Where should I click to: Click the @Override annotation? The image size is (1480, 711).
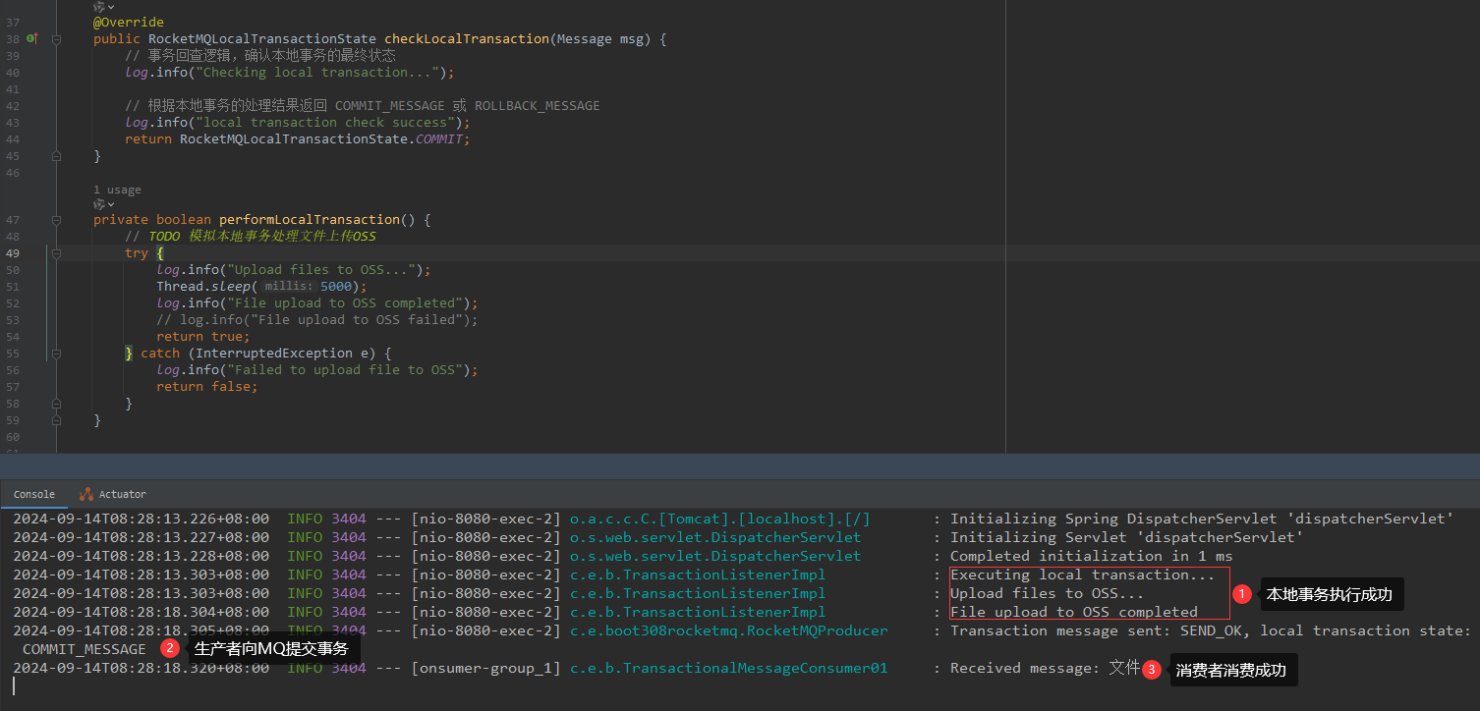click(129, 22)
